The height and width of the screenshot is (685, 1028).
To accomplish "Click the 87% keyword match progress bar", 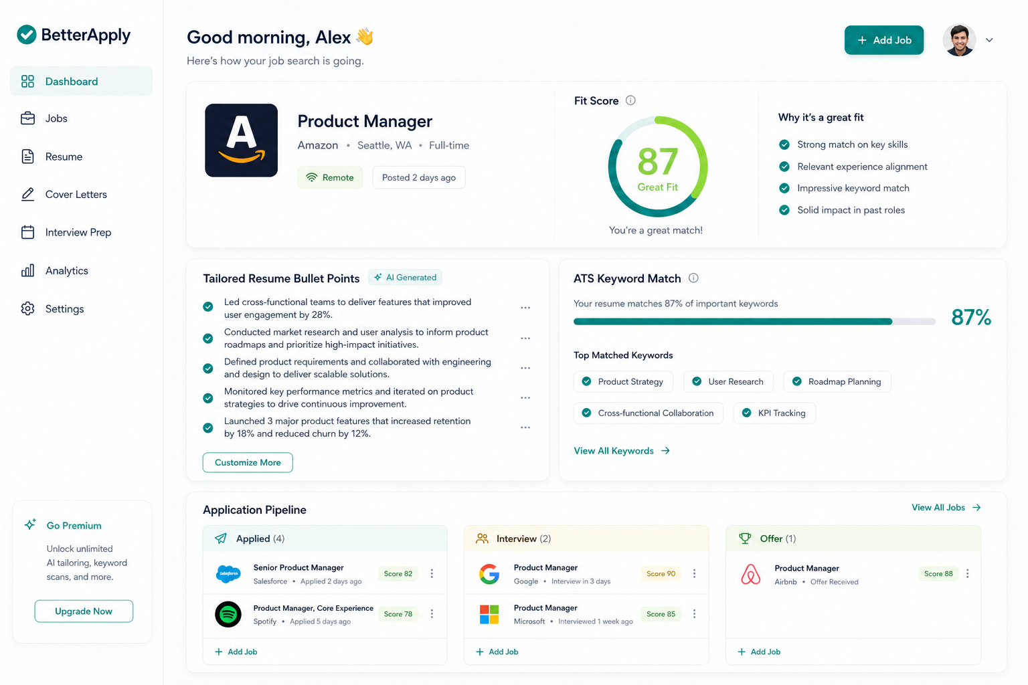I will [x=754, y=322].
